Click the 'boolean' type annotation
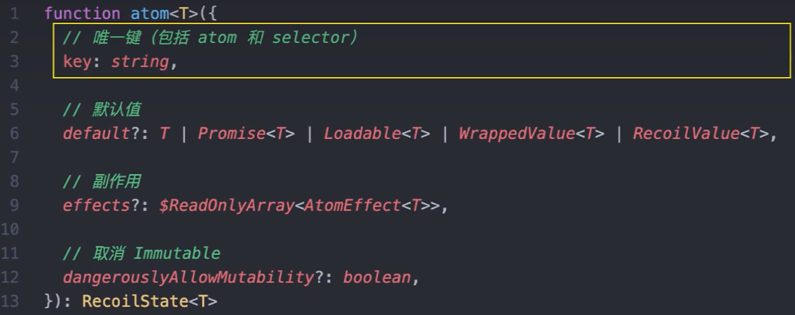 coord(376,278)
